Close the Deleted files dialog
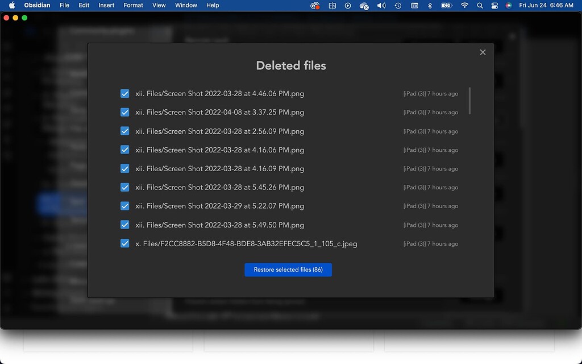 (x=483, y=52)
